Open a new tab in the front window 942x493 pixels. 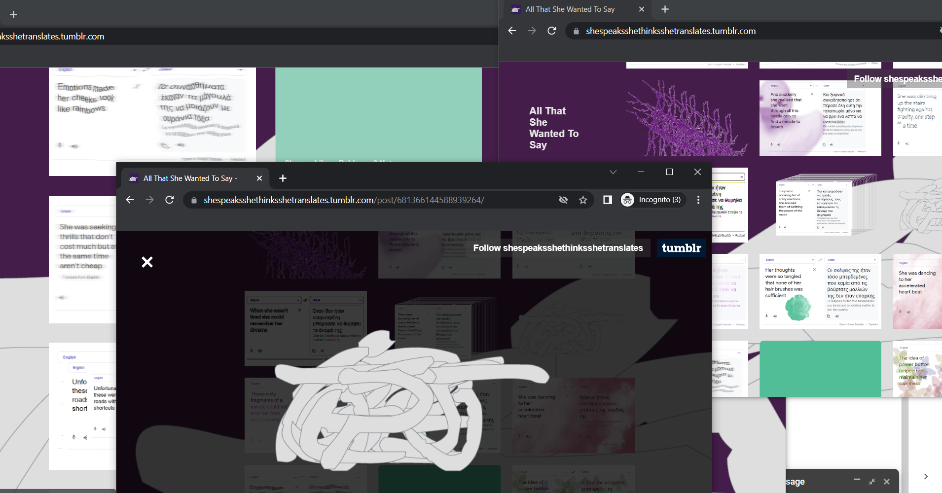click(x=283, y=178)
